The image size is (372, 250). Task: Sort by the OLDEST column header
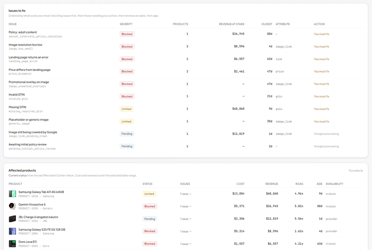(267, 24)
